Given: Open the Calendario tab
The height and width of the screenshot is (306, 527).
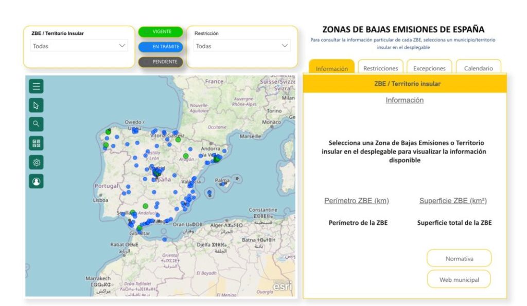Looking at the screenshot, I should pos(478,68).
